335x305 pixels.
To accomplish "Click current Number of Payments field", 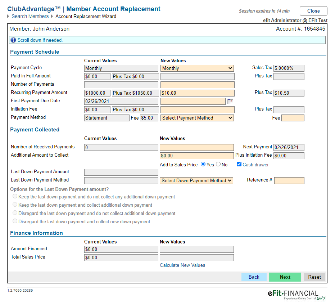I will 121,85.
